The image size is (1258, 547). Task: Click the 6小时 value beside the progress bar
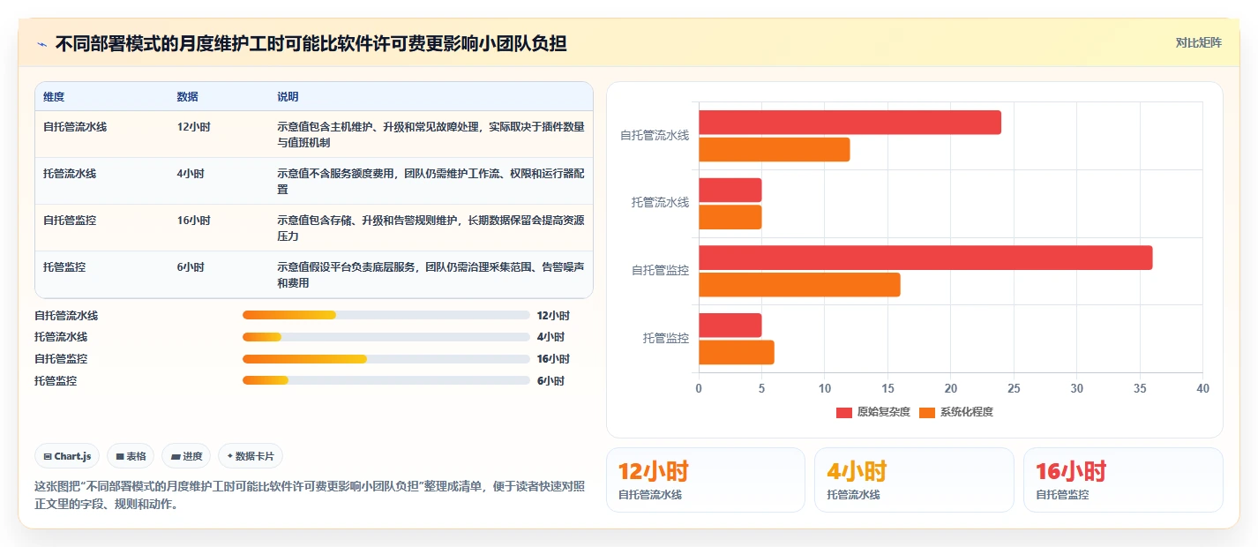(550, 381)
